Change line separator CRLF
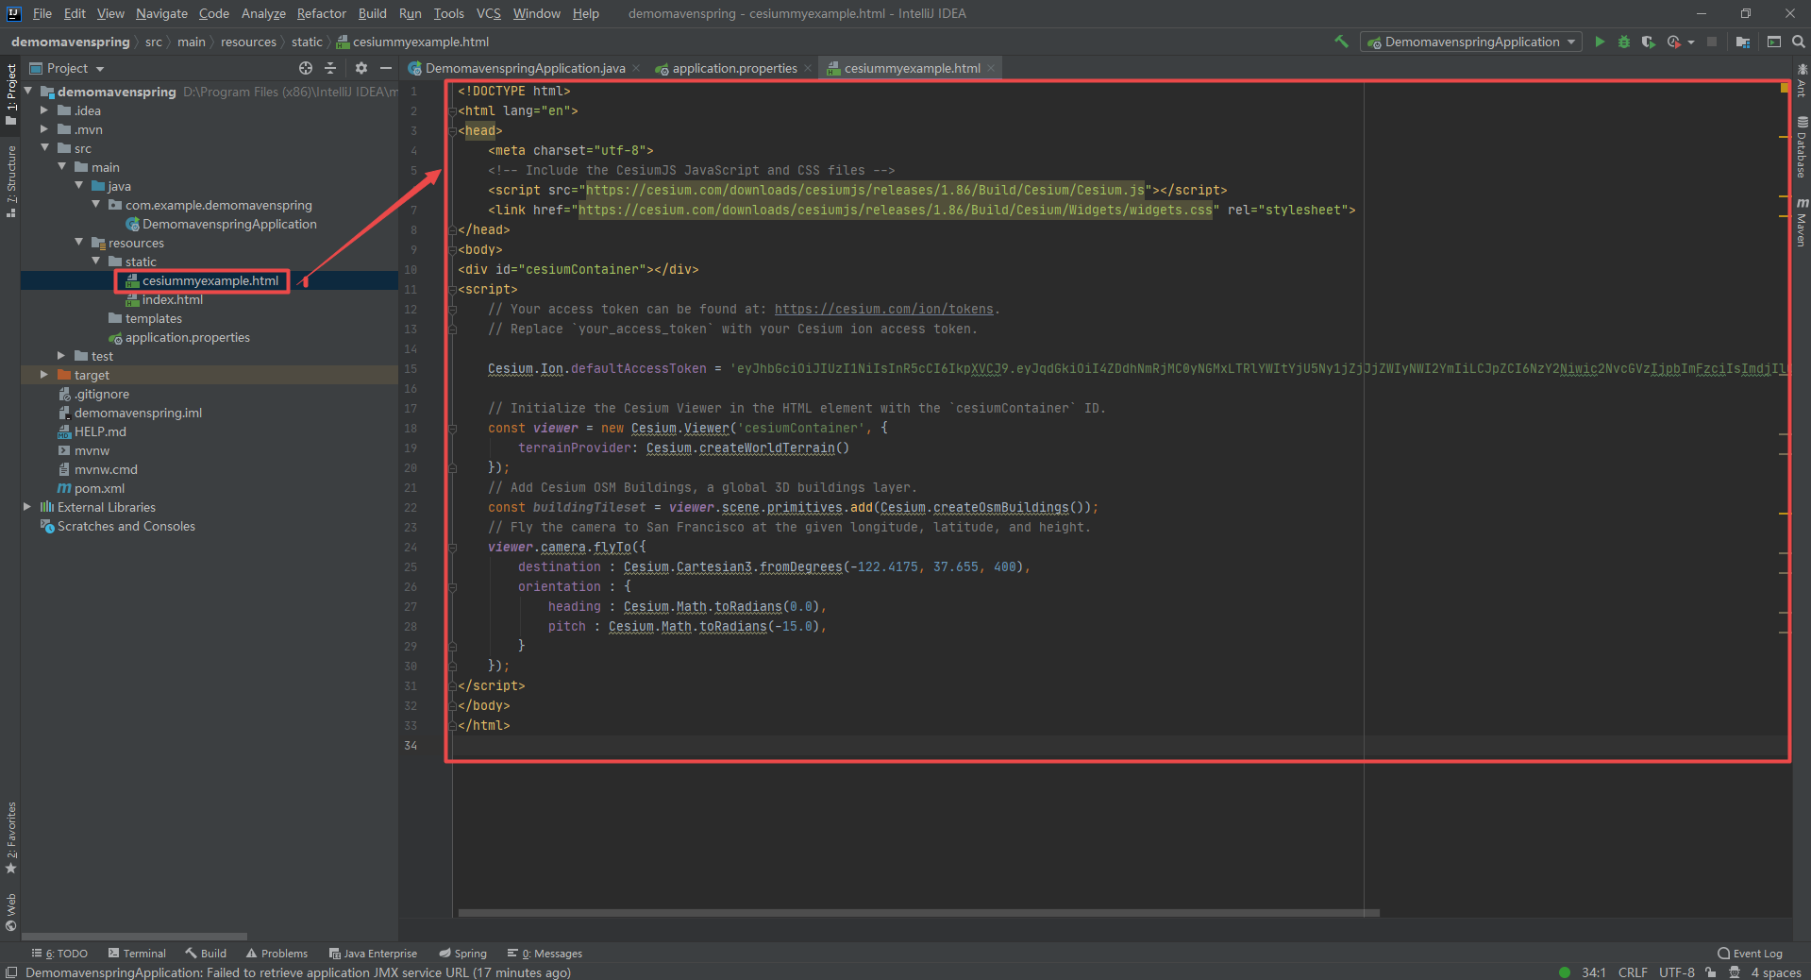 coord(1633,972)
